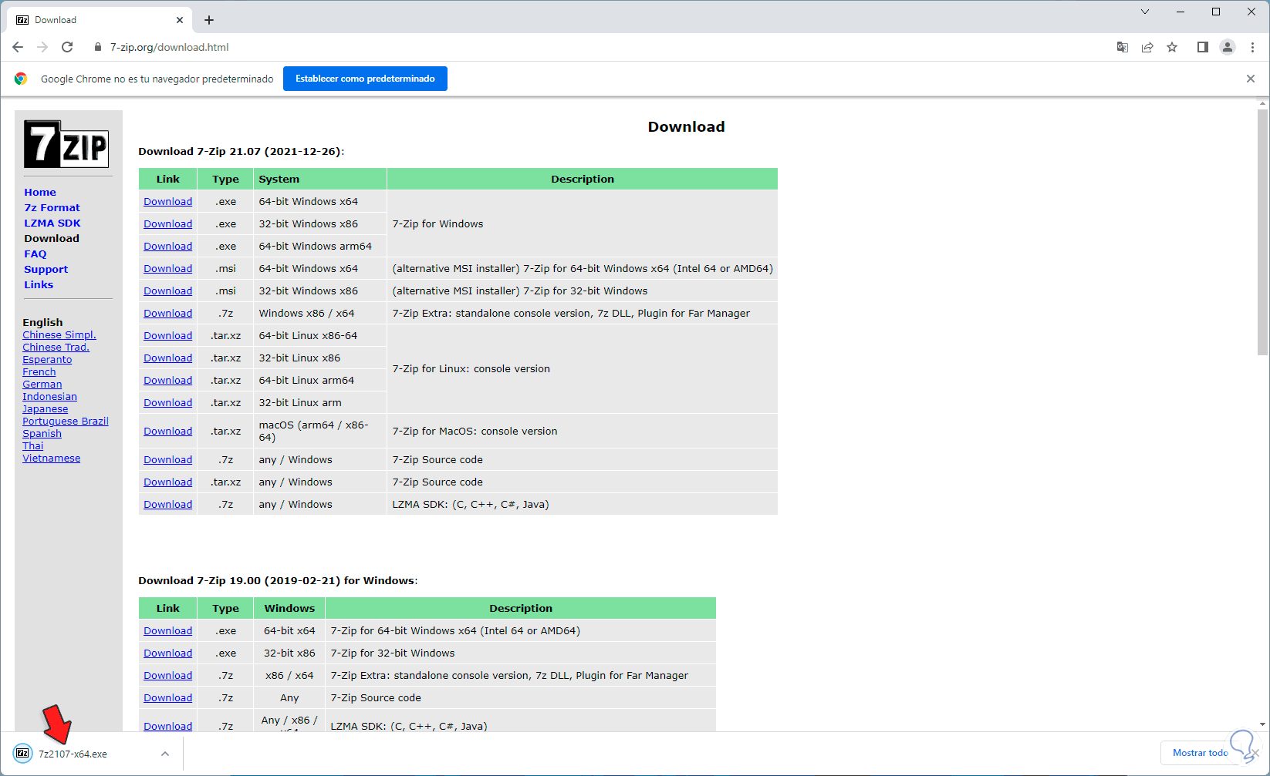Click the 7-Zip logo image
1270x776 pixels.
(66, 144)
